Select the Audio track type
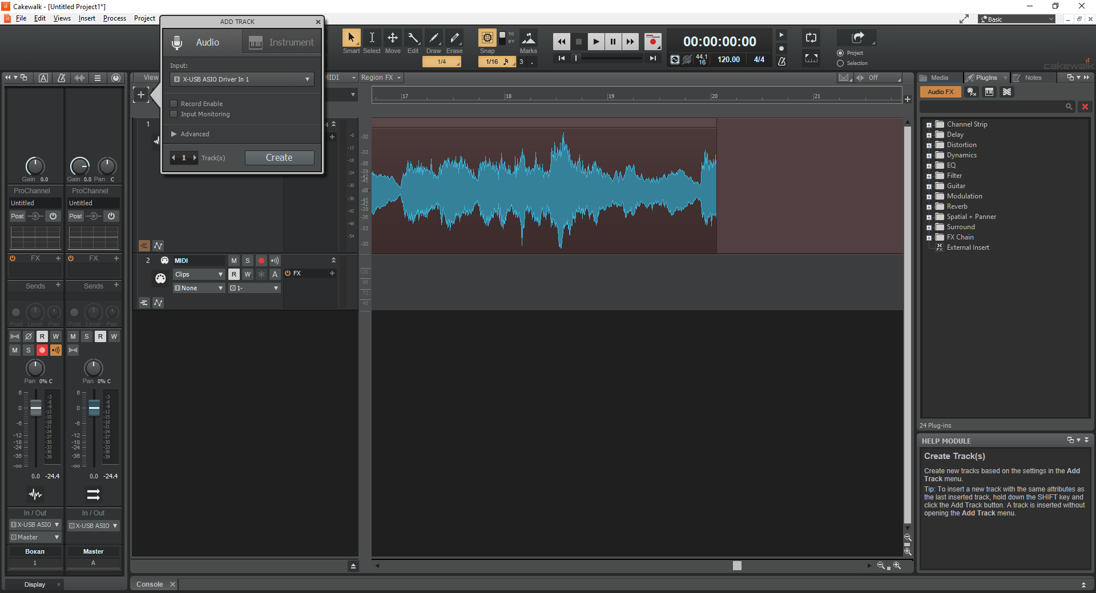 (x=203, y=42)
